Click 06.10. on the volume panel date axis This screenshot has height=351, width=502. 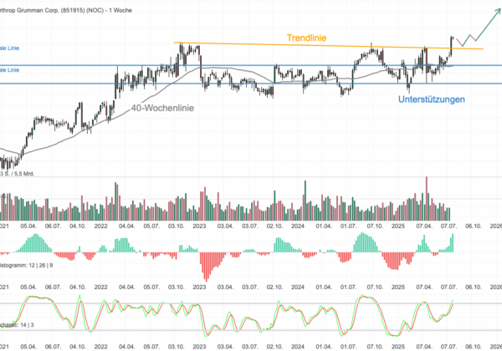tap(474, 226)
